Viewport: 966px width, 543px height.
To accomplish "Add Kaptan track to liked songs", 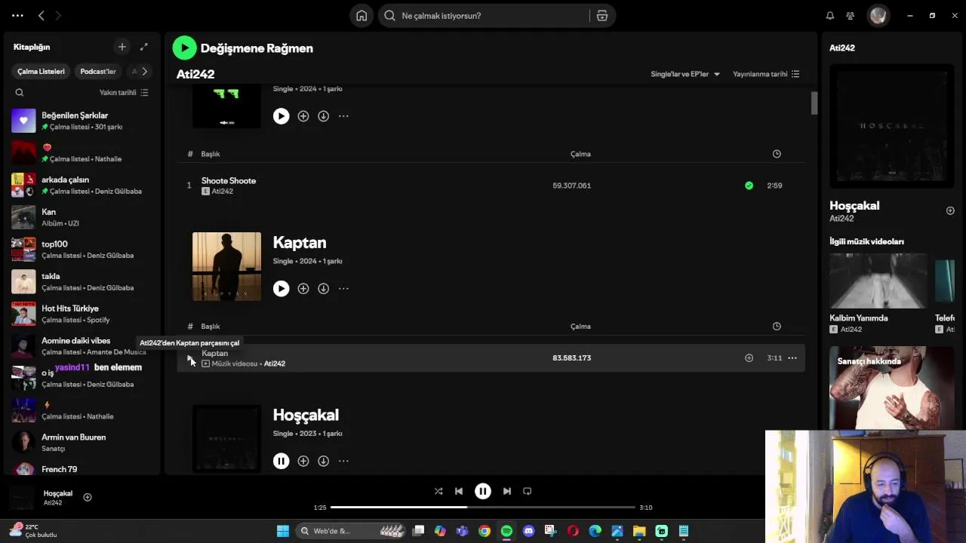I will pos(749,358).
